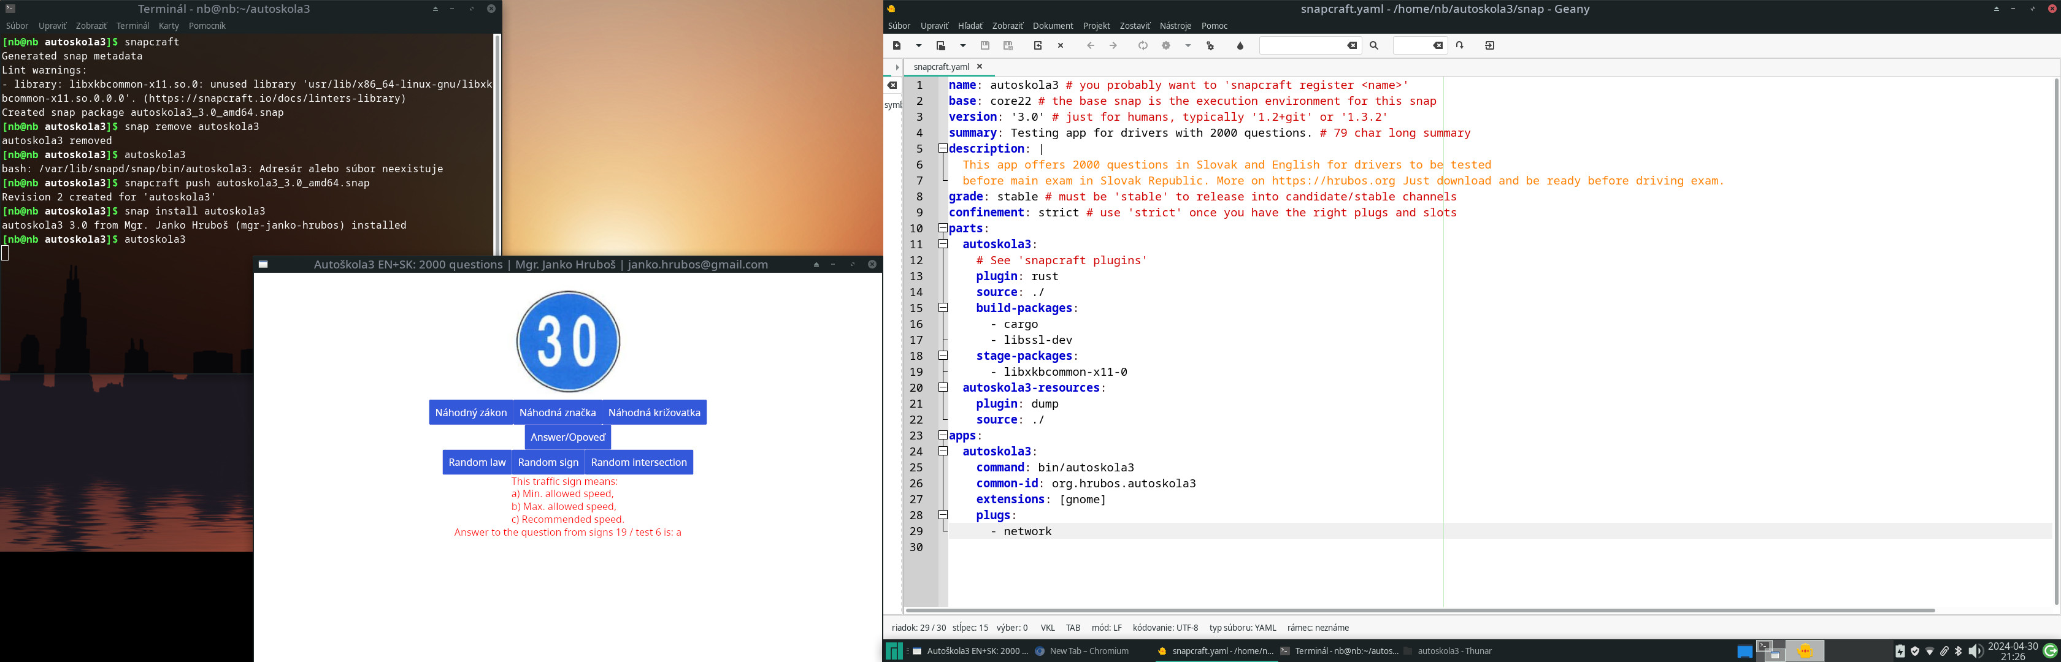Collapse the 'apps' fold marker
The height and width of the screenshot is (662, 2061).
click(x=943, y=435)
